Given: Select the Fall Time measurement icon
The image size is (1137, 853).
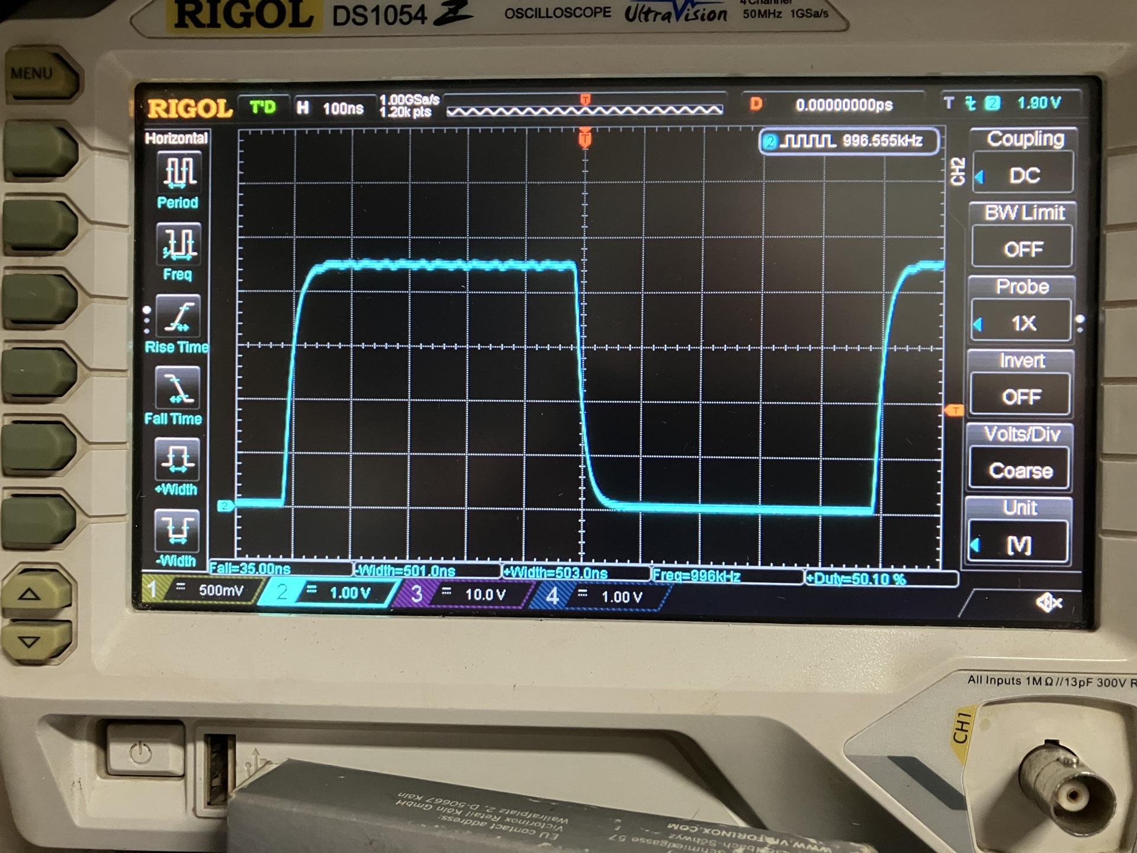Looking at the screenshot, I should [x=177, y=388].
